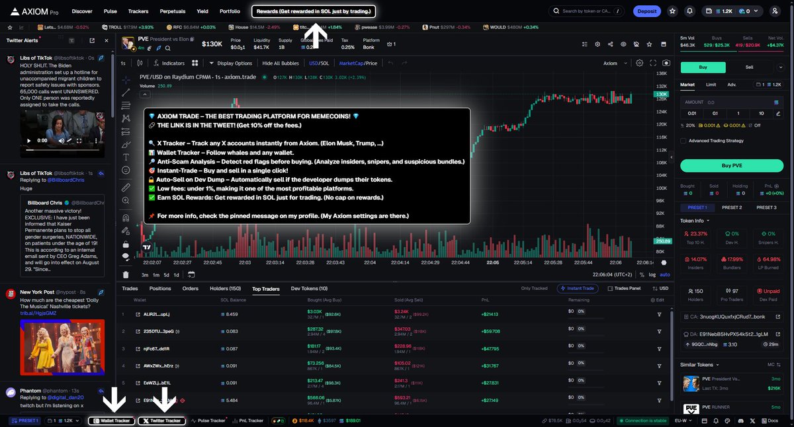Screen dimensions: 794x427
Task: Play the video in Libs of TikTok post
Action: click(28, 141)
